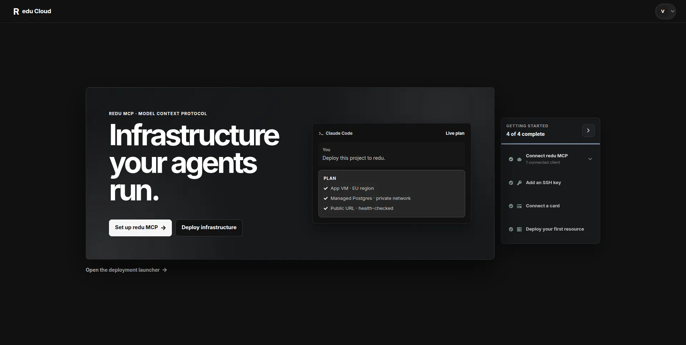Click the "Managed Postgres · private network" plan row
This screenshot has height=345, width=686.
pos(371,198)
